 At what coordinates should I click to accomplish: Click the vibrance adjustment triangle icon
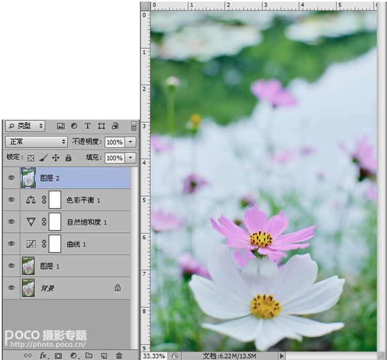[31, 222]
